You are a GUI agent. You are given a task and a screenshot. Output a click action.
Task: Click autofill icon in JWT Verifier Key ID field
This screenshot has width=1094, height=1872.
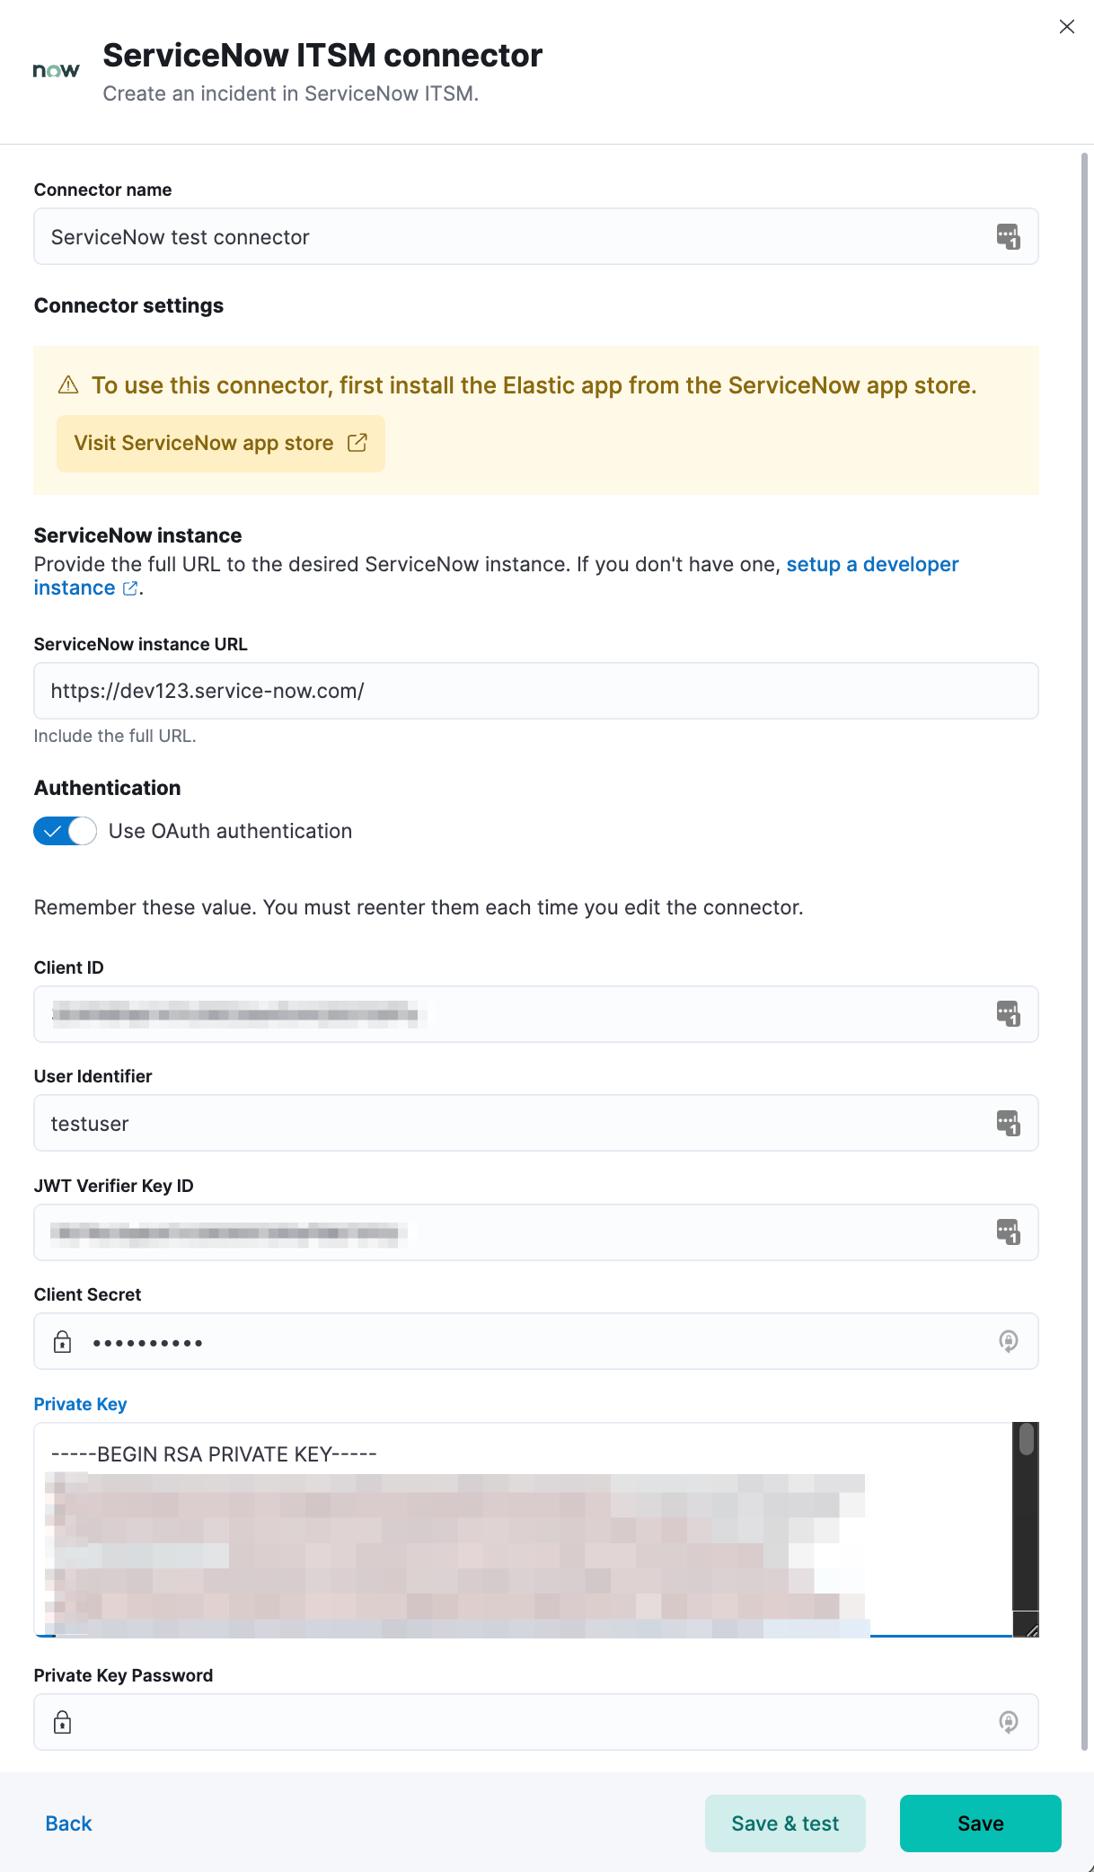coord(1007,1232)
